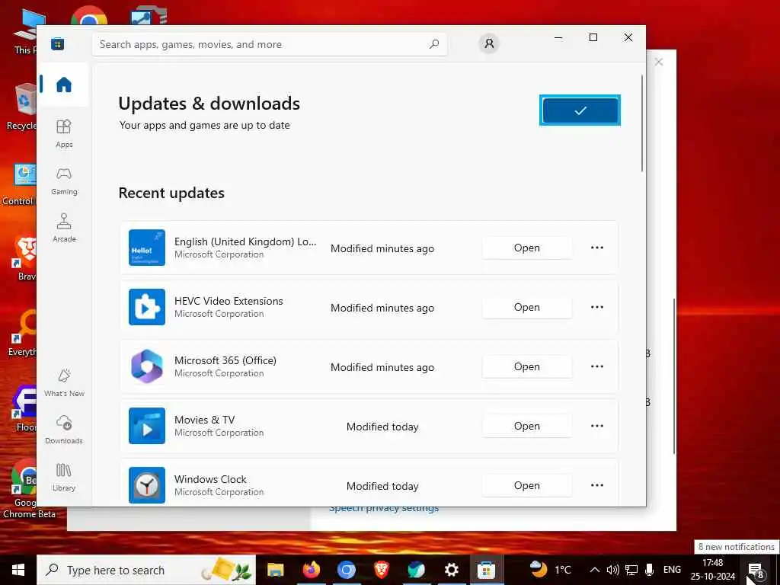
Task: Close the background Settings window
Action: click(x=659, y=62)
